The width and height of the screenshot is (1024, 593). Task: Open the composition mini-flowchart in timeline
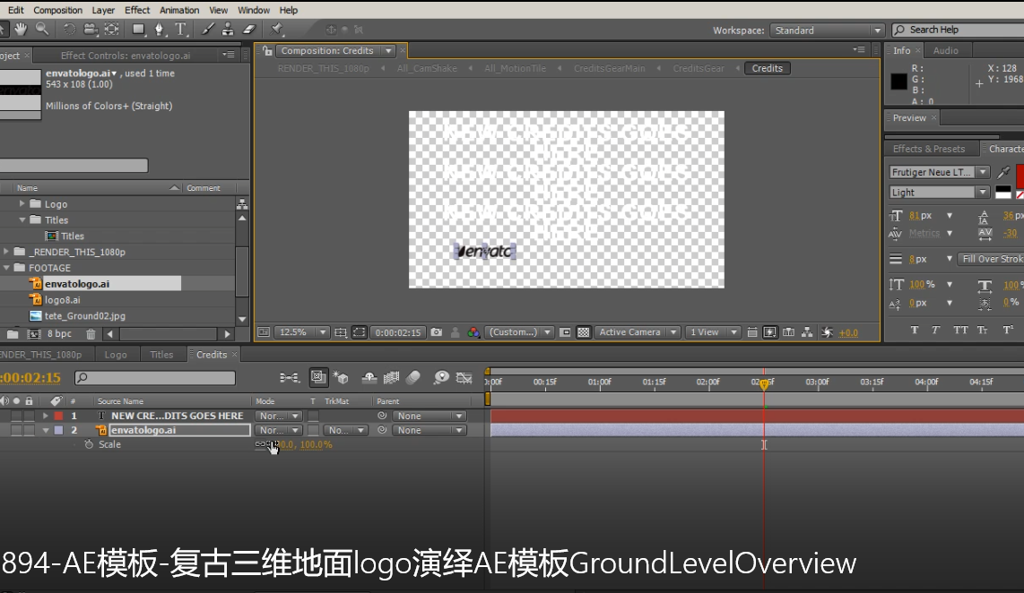click(289, 378)
